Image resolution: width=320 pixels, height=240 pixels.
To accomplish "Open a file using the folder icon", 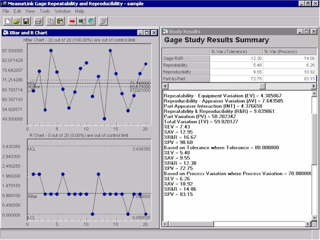I will click(x=17, y=21).
